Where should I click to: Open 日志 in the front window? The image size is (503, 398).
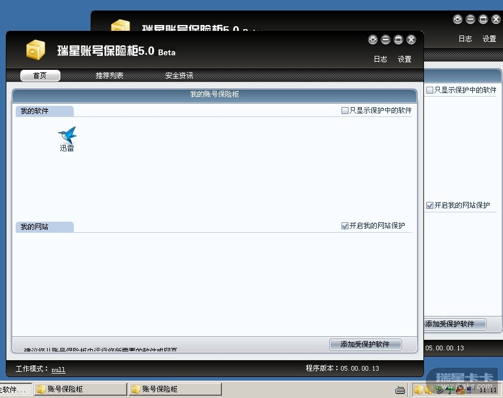(x=380, y=59)
